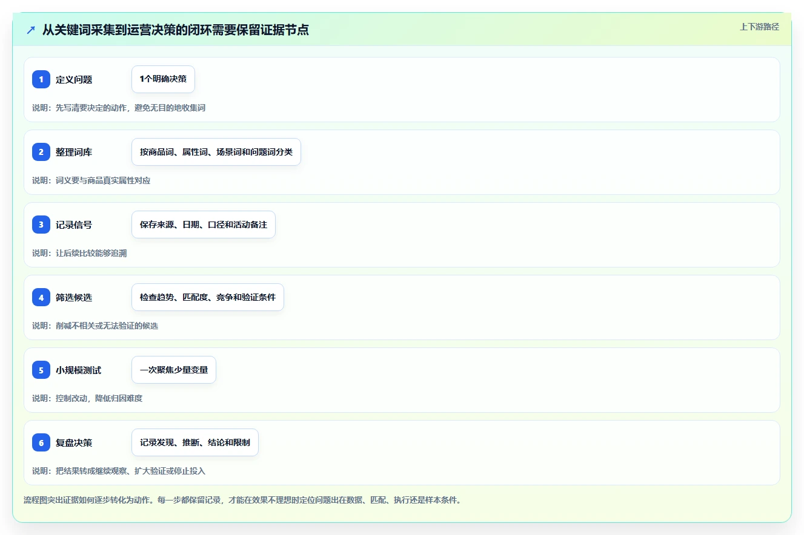Click the 一次聚焦少量变量 chip

pyautogui.click(x=174, y=370)
